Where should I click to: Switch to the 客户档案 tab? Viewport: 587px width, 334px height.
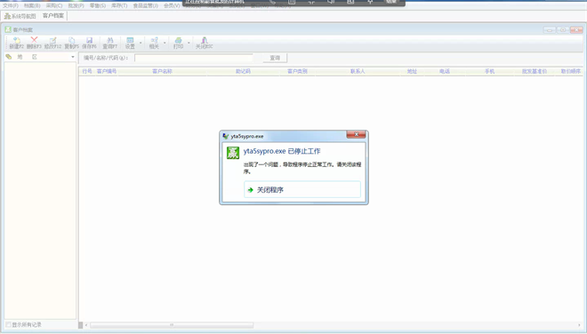(53, 16)
